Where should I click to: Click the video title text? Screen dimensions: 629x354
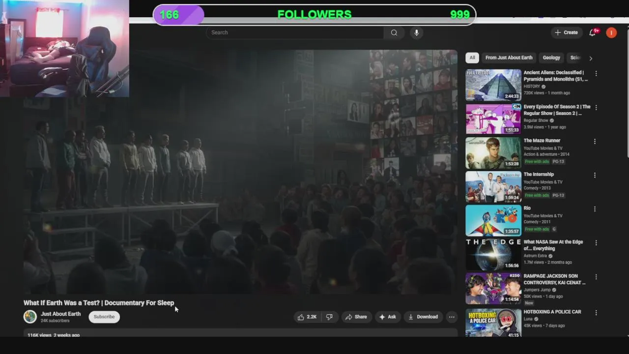click(99, 303)
